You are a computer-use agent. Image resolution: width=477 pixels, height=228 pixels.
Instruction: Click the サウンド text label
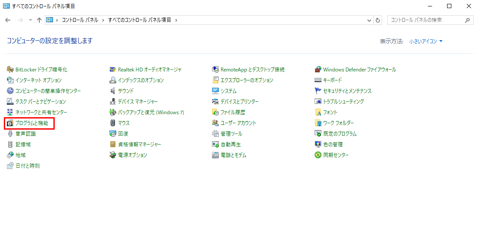[126, 91]
